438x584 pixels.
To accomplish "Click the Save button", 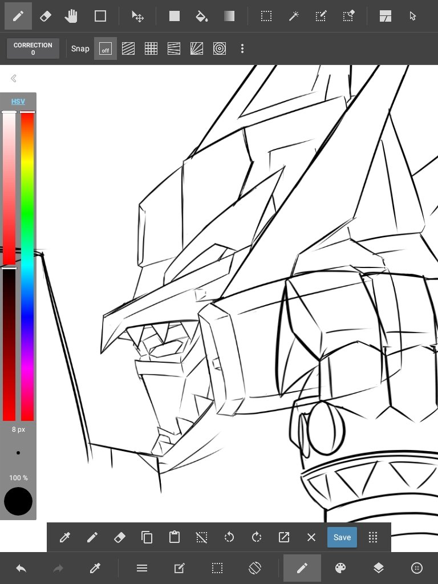I will [x=342, y=537].
